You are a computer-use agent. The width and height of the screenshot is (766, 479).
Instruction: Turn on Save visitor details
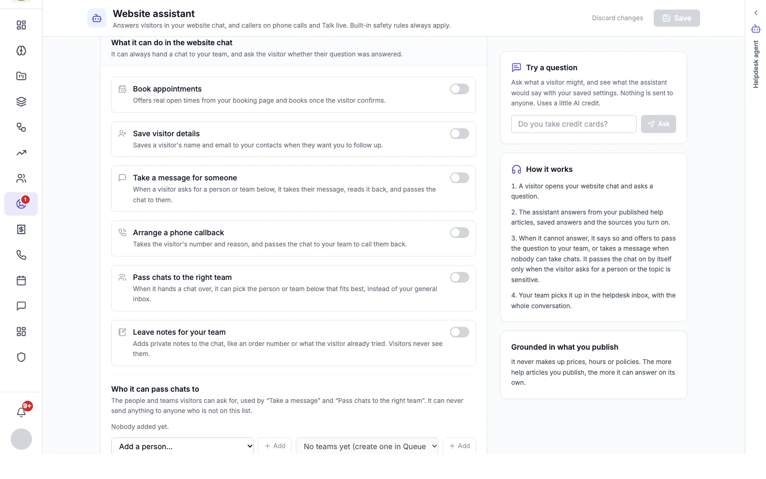coord(460,134)
